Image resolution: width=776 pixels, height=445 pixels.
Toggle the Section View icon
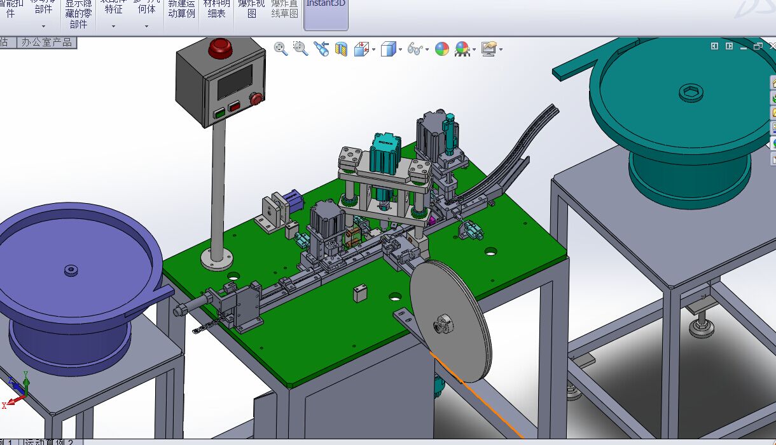(x=341, y=49)
